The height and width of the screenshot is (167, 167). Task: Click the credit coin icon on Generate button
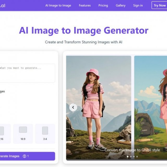pyautogui.click(x=24, y=156)
